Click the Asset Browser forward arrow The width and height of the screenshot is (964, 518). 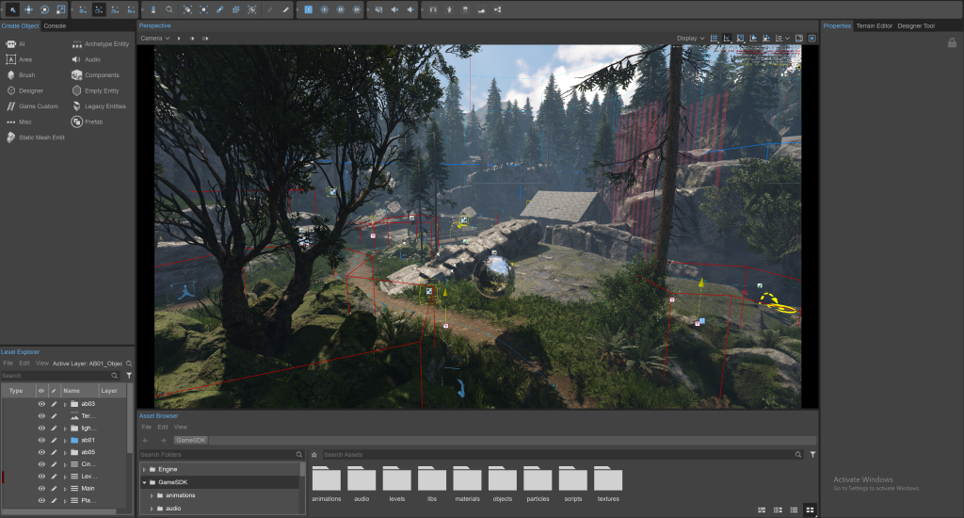tap(163, 441)
